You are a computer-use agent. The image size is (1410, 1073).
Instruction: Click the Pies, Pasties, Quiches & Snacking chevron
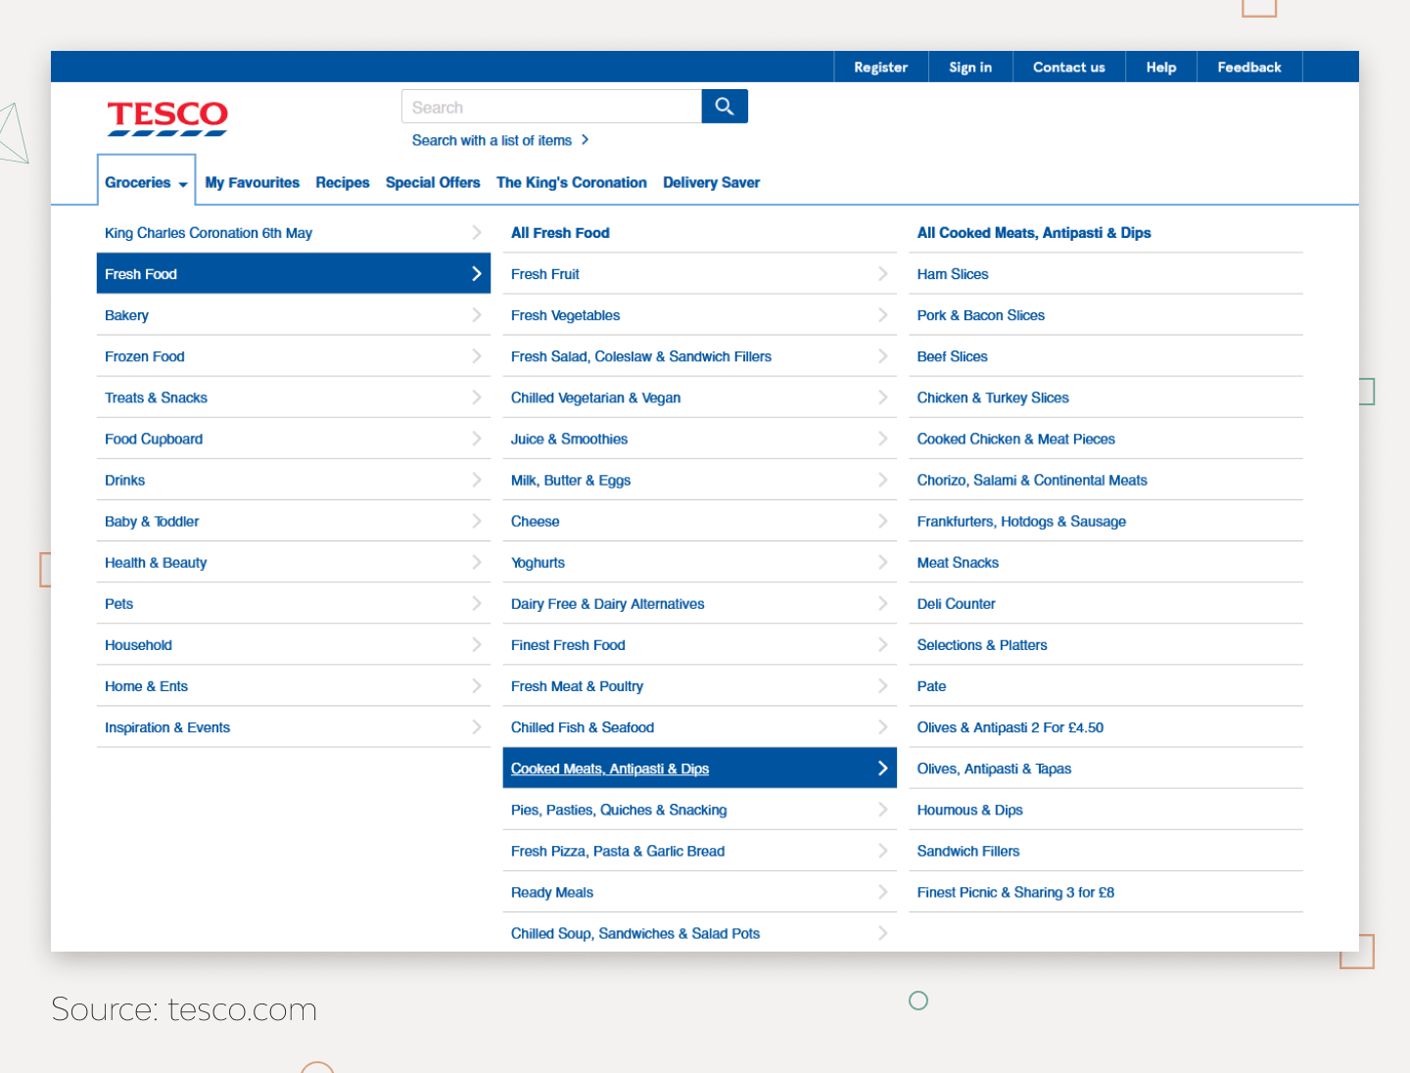(883, 810)
